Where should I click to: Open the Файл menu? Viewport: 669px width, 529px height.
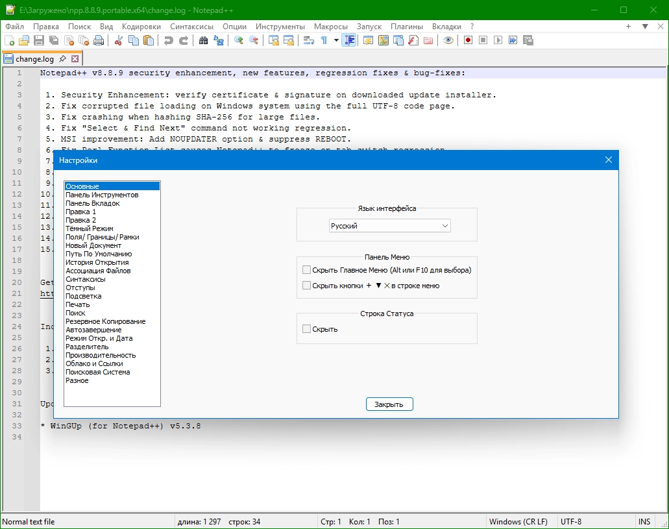click(x=14, y=27)
